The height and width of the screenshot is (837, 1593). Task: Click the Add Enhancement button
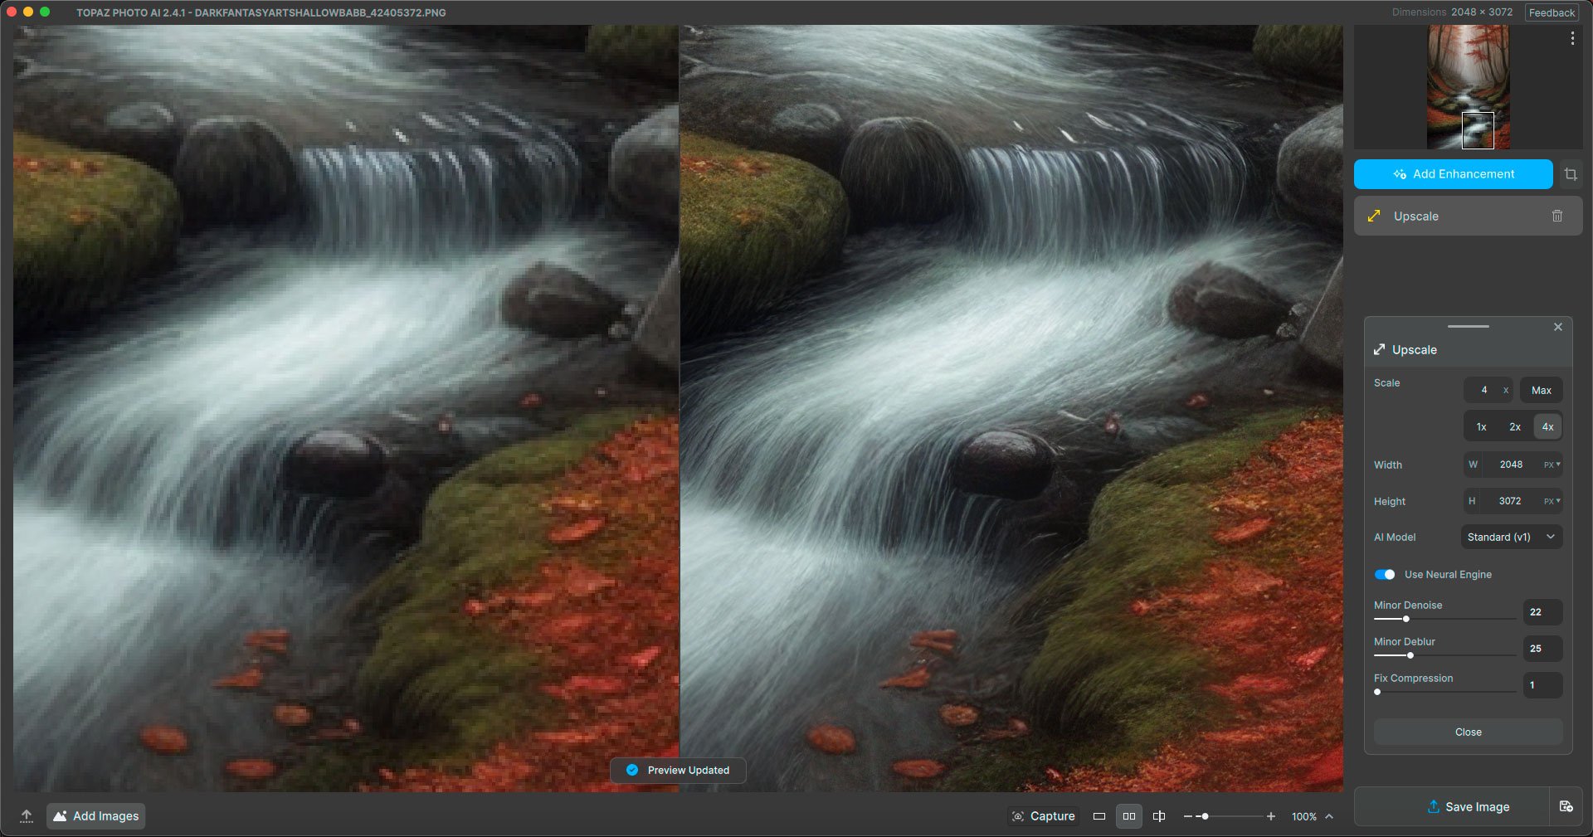pos(1453,174)
